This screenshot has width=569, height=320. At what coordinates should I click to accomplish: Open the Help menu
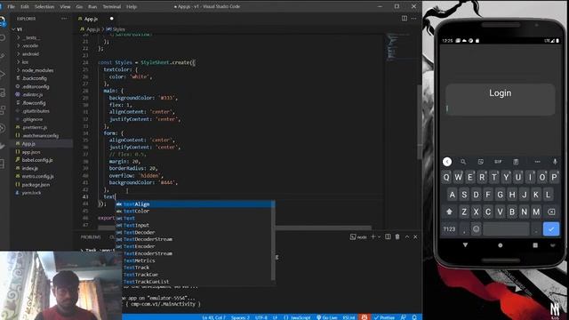click(132, 6)
